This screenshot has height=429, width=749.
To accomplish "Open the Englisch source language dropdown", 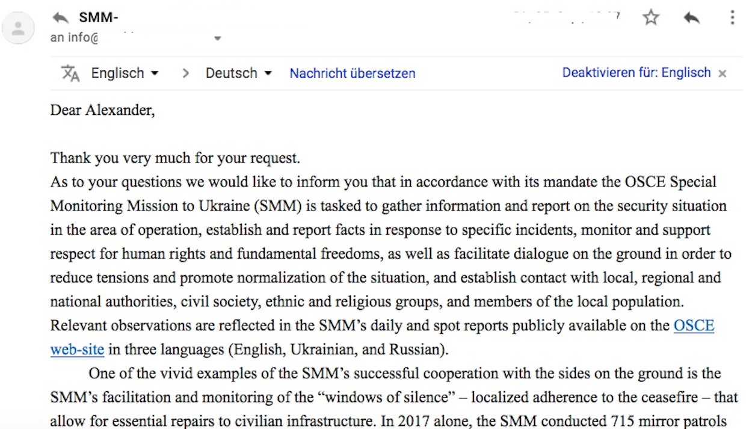I will click(x=125, y=73).
